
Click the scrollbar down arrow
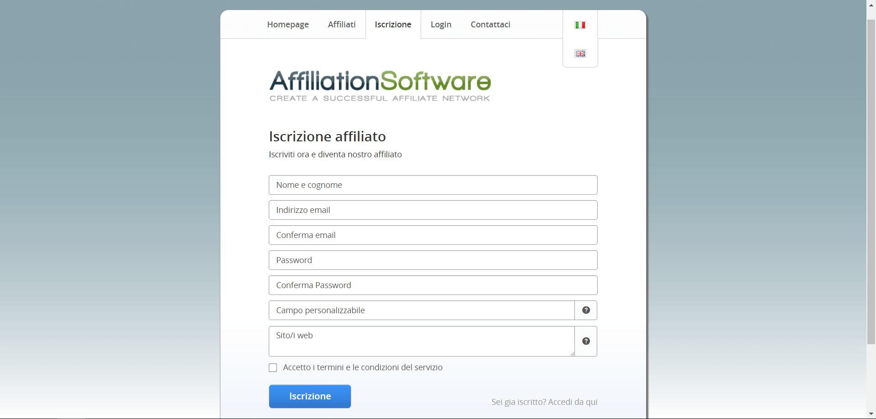(871, 414)
